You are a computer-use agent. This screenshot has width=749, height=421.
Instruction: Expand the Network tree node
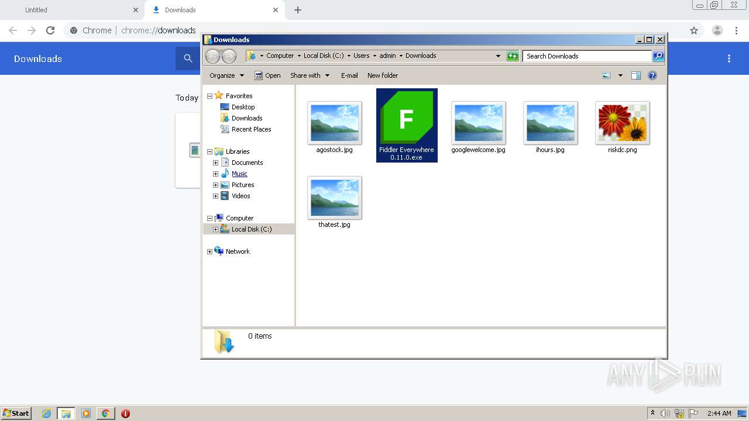(x=209, y=251)
